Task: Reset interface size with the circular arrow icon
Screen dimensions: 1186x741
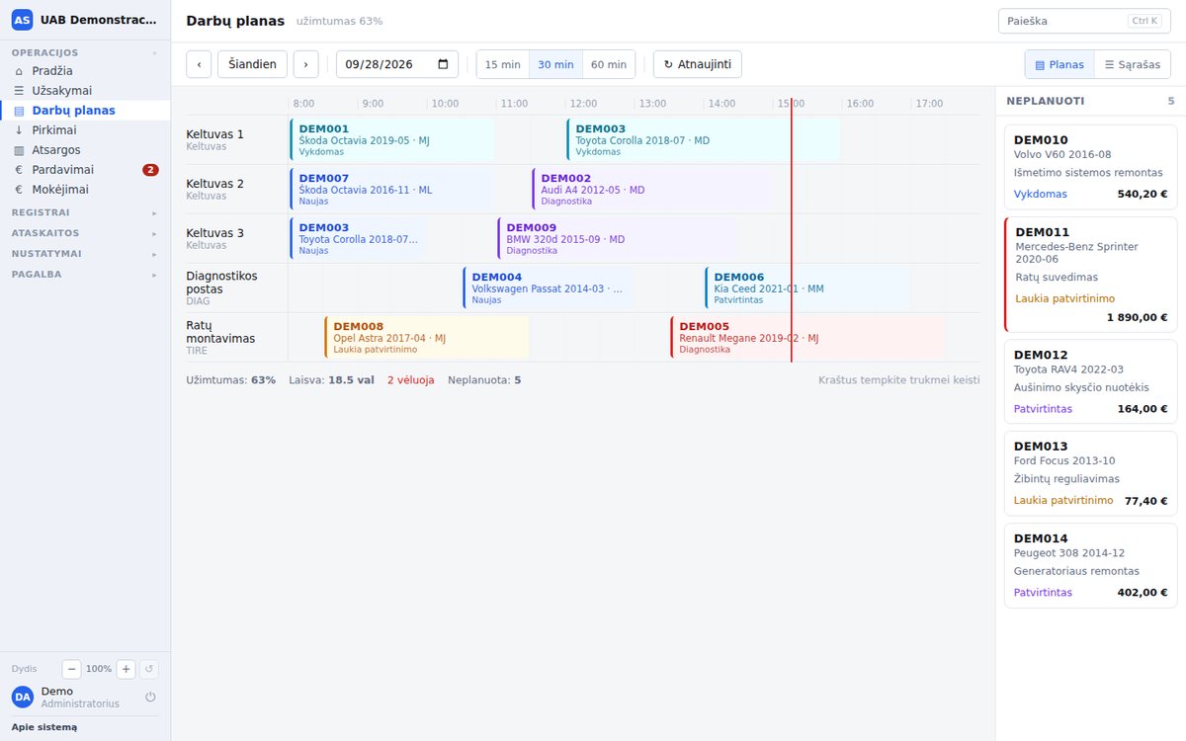Action: coord(149,669)
